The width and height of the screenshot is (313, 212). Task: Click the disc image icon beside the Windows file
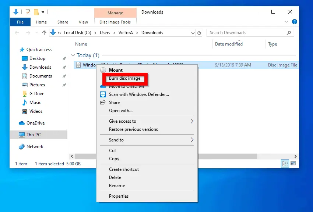click(79, 65)
